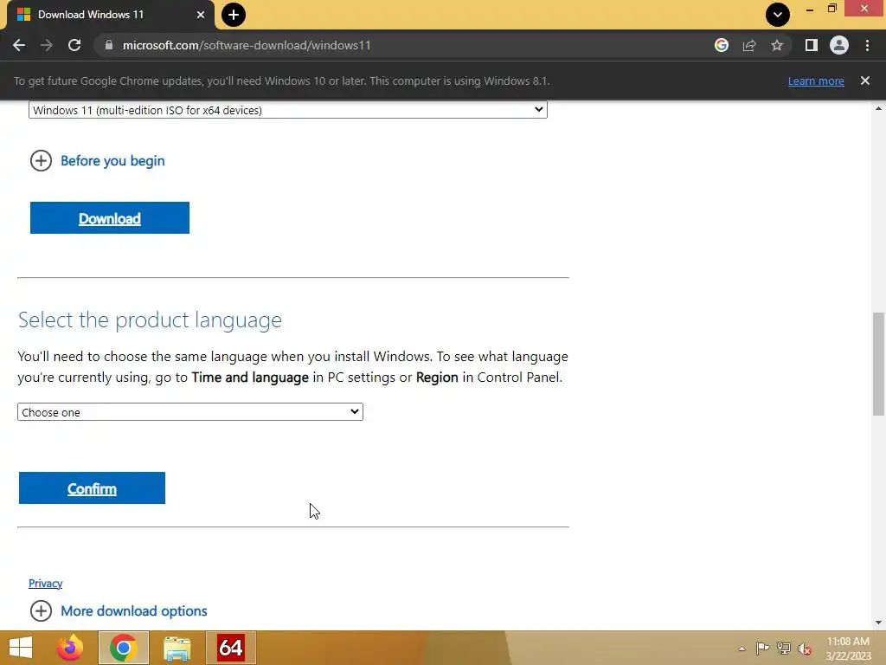Dismiss the Chrome update notification bar
This screenshot has width=886, height=665.
[x=865, y=81]
